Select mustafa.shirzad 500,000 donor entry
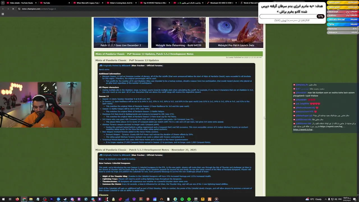359x202 pixels. tap(342, 20)
